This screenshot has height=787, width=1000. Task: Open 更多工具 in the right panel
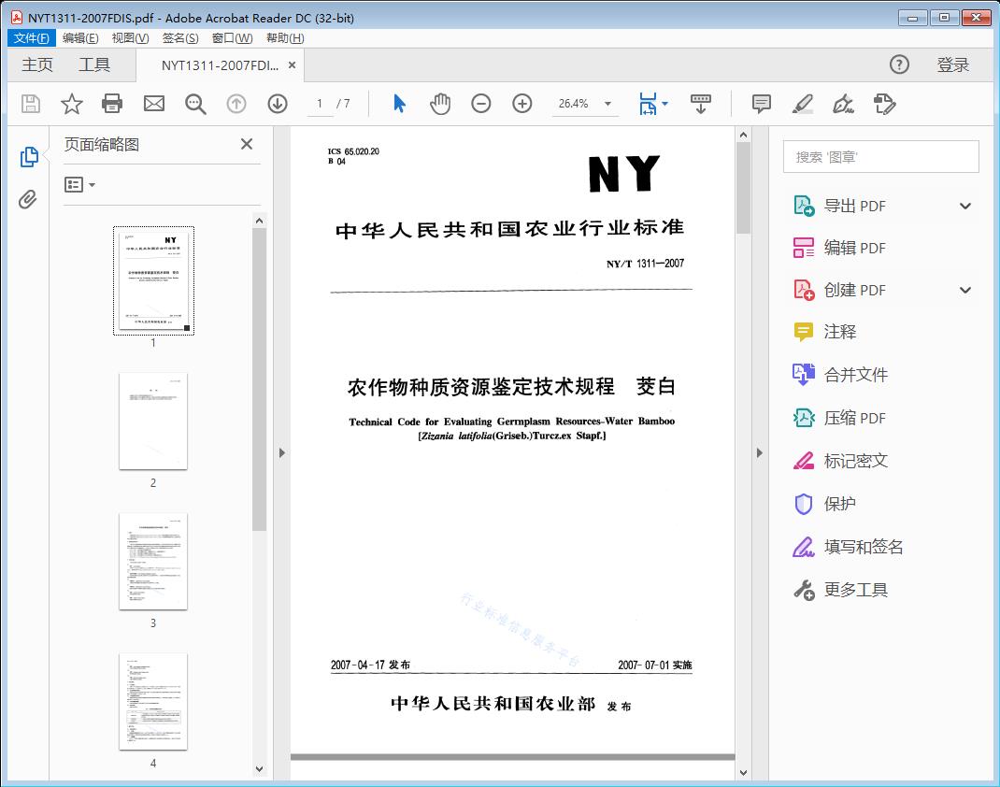click(857, 589)
